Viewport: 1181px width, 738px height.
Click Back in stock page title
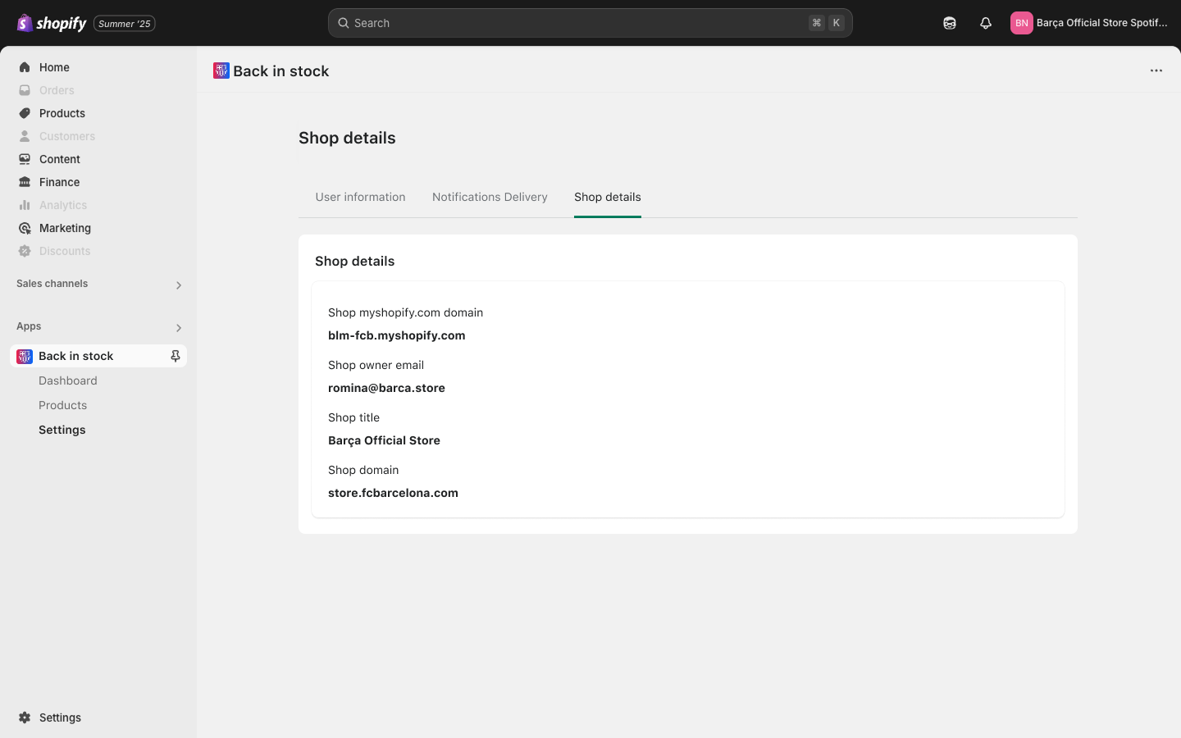tap(280, 71)
